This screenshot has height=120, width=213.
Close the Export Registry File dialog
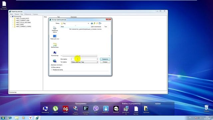click(108, 19)
